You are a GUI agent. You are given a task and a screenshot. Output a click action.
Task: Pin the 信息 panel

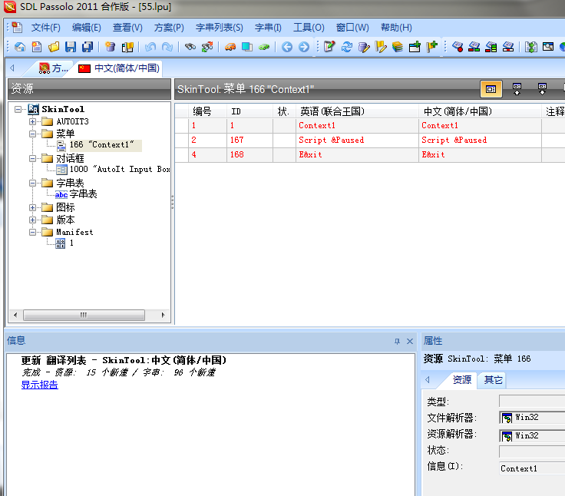[x=397, y=341]
